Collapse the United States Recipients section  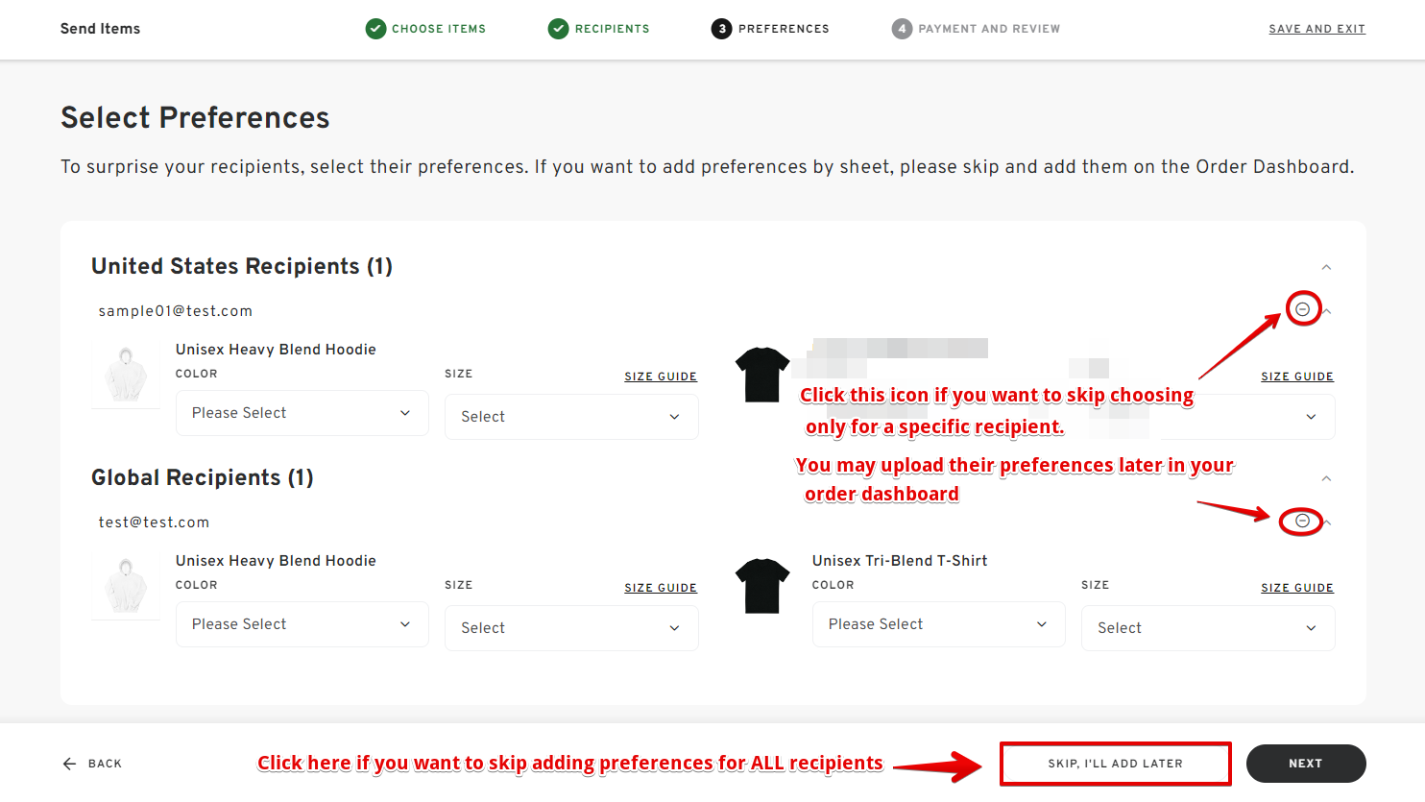(1326, 267)
